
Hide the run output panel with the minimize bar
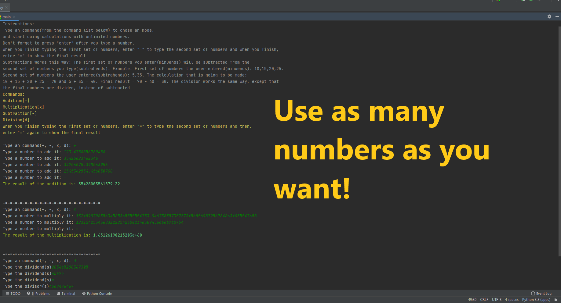[x=557, y=16]
